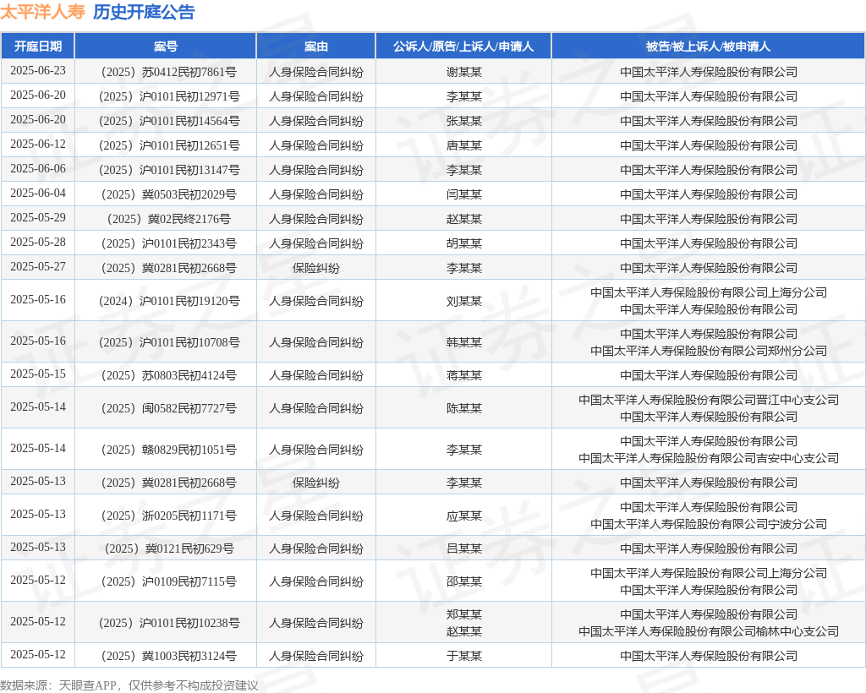Screen dimensions: 866x693
Task: Select plaintiff 闫某某
Action: click(x=464, y=194)
